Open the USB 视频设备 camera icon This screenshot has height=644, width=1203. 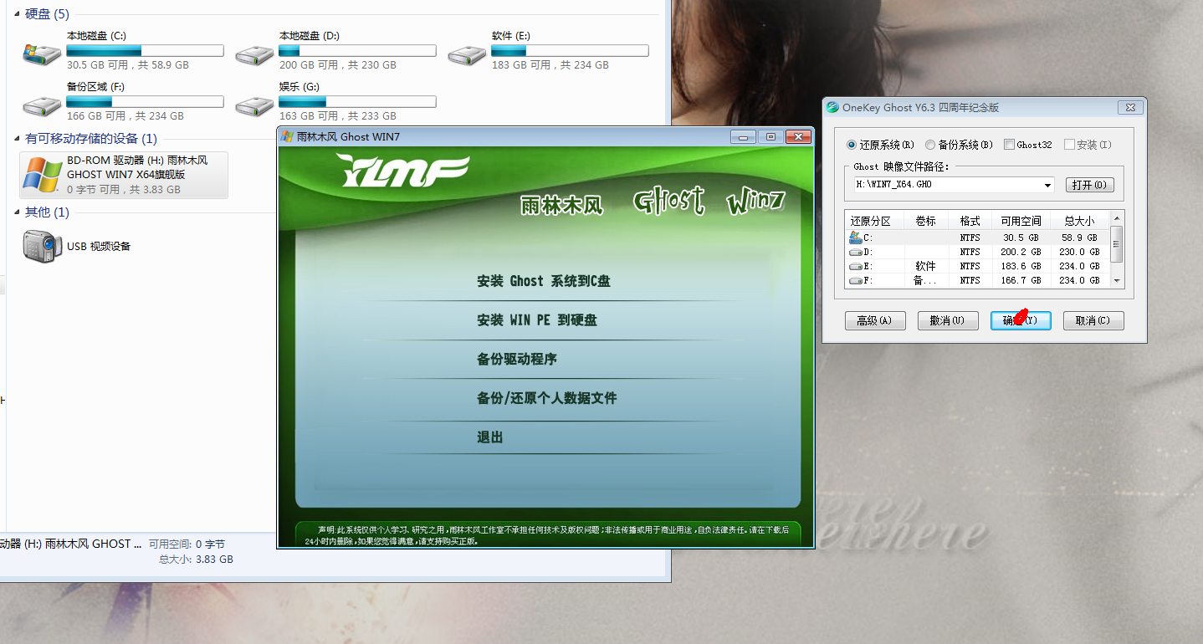click(x=43, y=246)
